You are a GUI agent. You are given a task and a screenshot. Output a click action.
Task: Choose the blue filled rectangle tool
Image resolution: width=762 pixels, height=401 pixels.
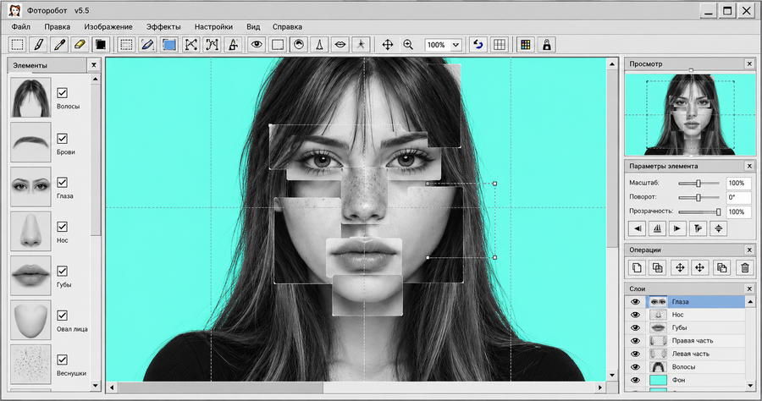click(169, 45)
